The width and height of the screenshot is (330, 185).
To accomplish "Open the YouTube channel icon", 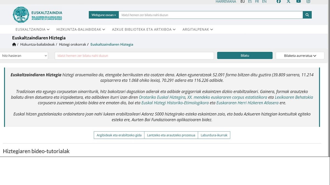I will click(298, 1).
